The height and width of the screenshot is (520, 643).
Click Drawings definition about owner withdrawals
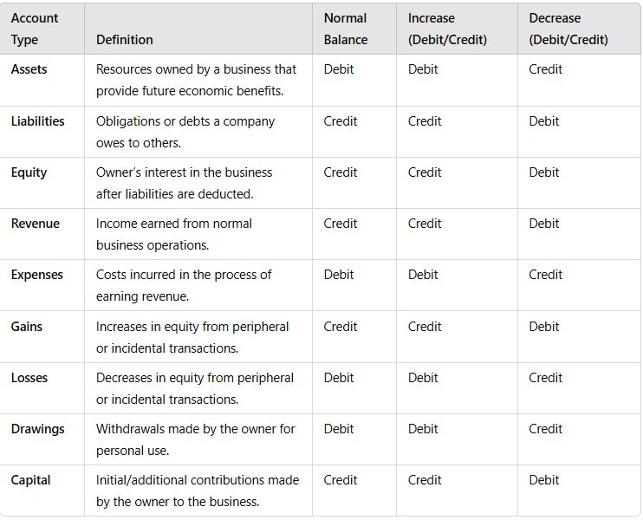[196, 439]
